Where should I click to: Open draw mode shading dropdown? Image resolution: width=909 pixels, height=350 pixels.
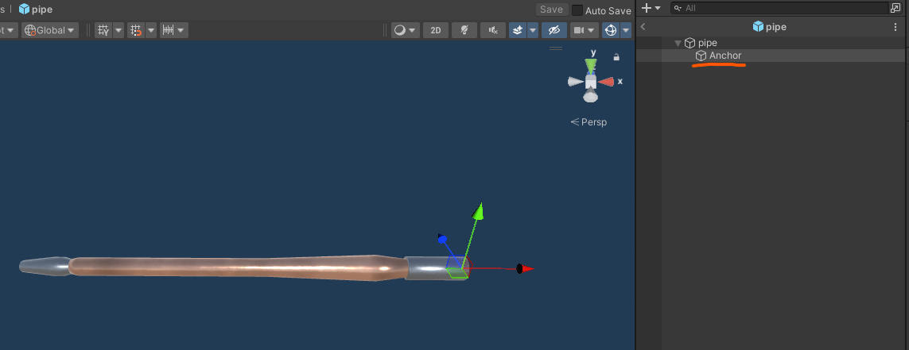[406, 30]
